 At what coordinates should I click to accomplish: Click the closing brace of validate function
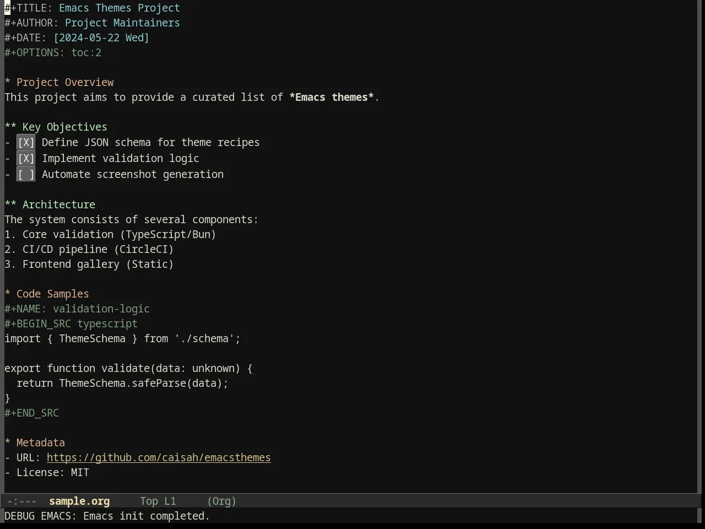[7, 398]
